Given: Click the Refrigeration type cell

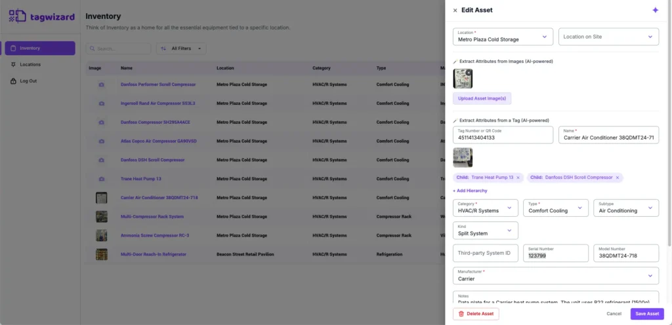Looking at the screenshot, I should 389,254.
